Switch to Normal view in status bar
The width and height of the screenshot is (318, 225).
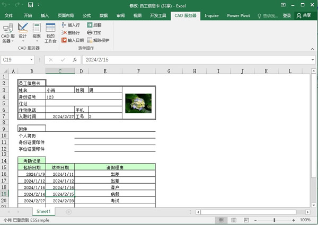(220, 220)
